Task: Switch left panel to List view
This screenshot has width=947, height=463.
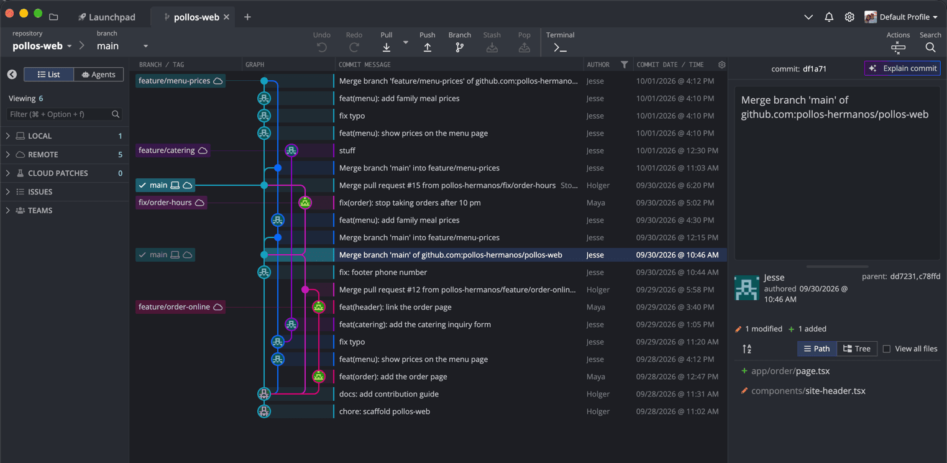Action: (49, 75)
